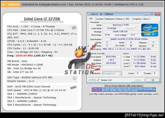165x118 pixels.
Task: Select the CPU tab
Action: (x=91, y=19)
